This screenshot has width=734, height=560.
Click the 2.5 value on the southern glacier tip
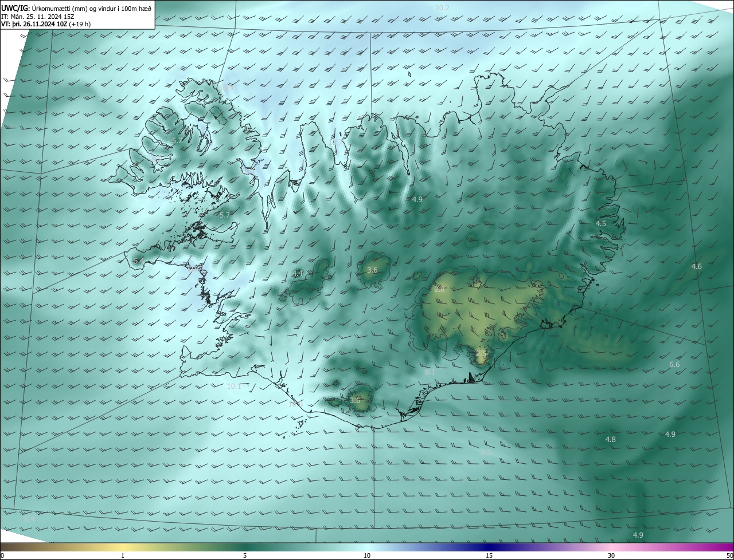(x=481, y=356)
